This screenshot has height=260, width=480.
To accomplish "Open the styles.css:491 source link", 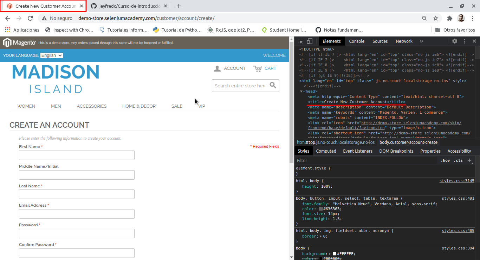I will 458,198.
